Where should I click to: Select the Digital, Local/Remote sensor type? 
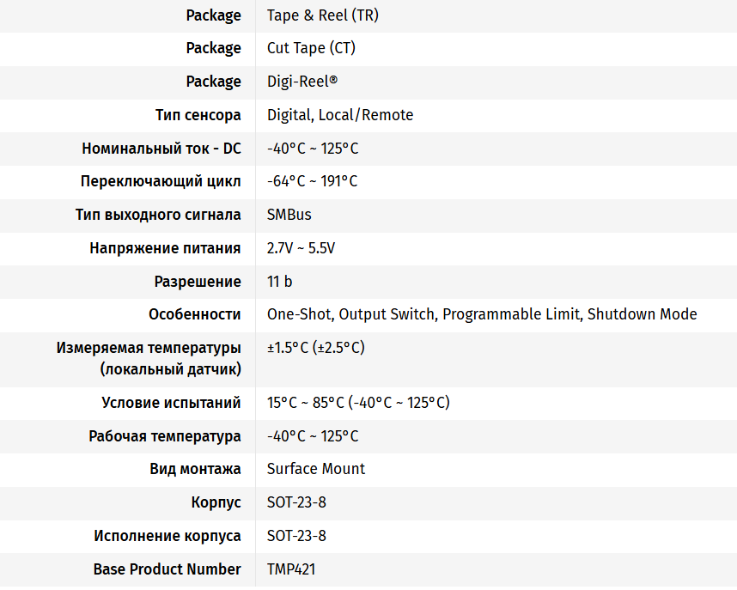340,115
